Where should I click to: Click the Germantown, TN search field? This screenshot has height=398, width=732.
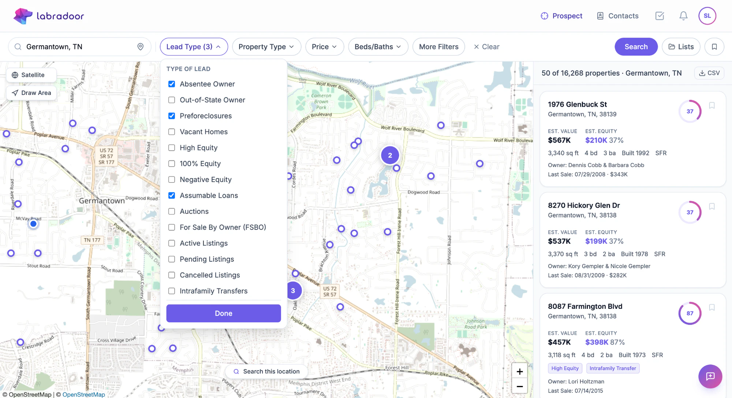tap(79, 47)
